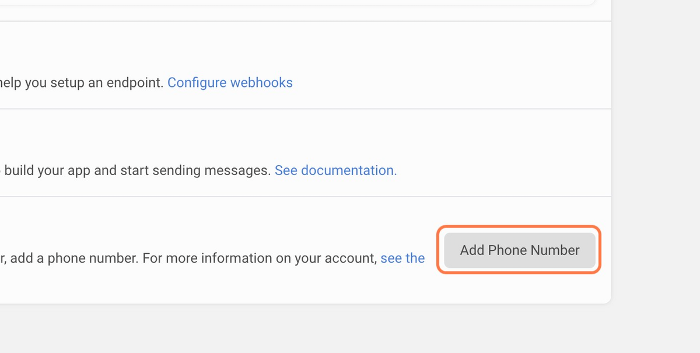Image resolution: width=700 pixels, height=353 pixels.
Task: Select the phone number section row
Action: (306, 250)
